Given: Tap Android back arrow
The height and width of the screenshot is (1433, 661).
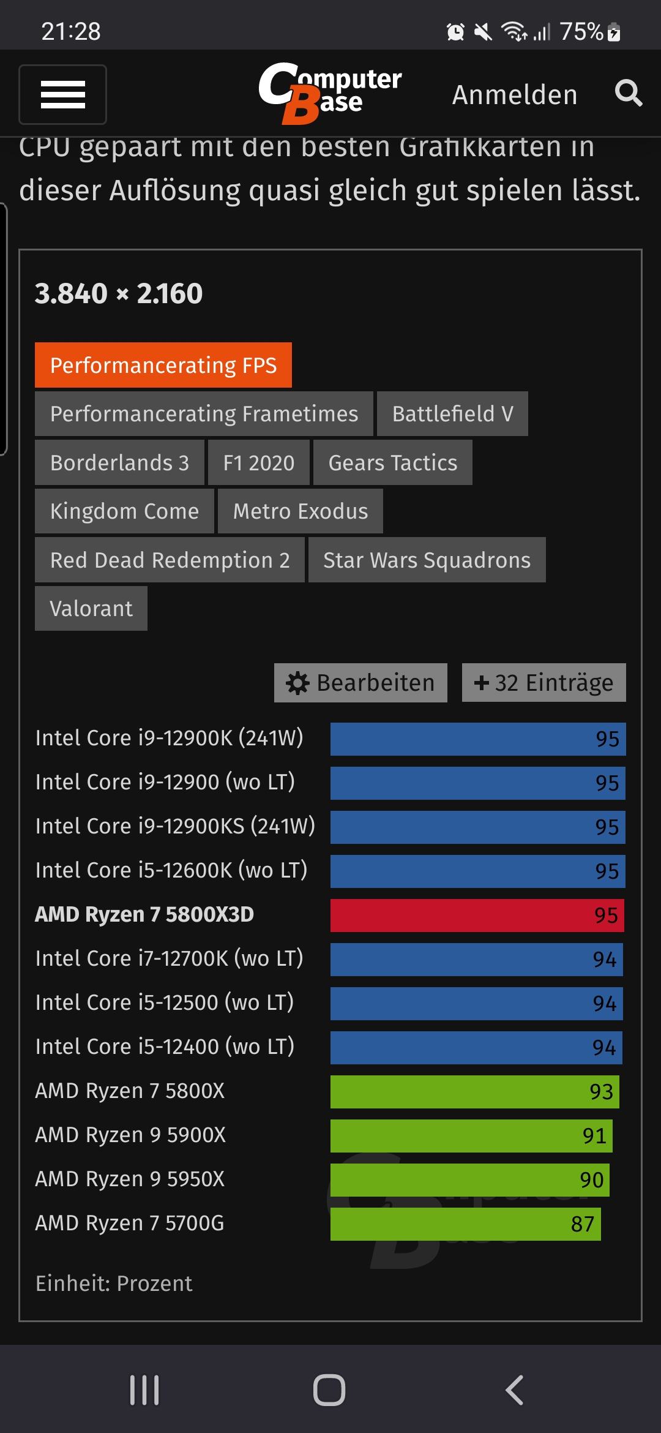Looking at the screenshot, I should pos(515,1390).
